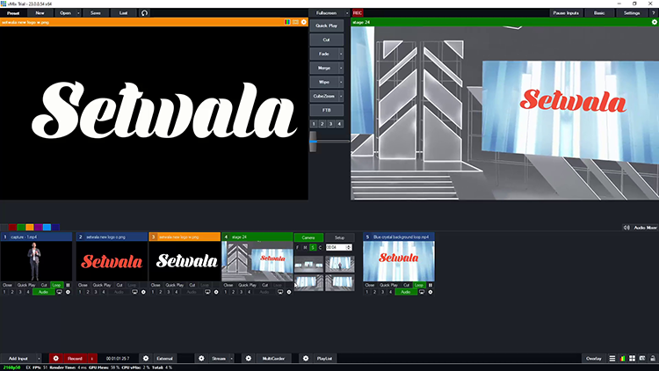Click the FTB button
659x371 pixels.
(x=326, y=109)
